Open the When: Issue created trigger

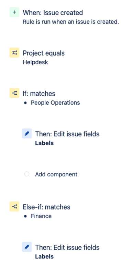click(x=53, y=12)
